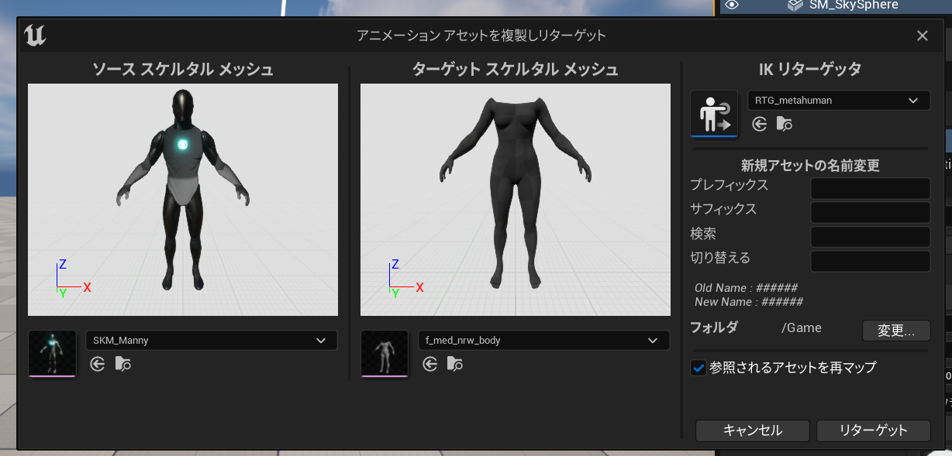This screenshot has height=456, width=952.
Task: Expand the RTG_metahuman retargeter dropdown
Action: tap(838, 101)
